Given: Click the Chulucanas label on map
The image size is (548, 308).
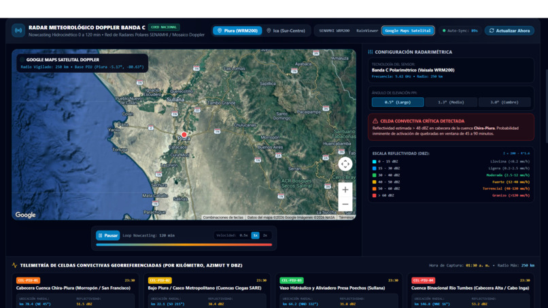Looking at the screenshot, I should click(x=245, y=125).
